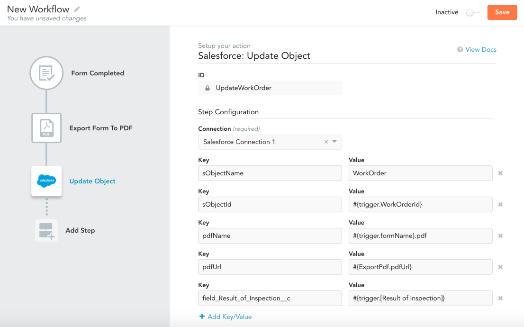Remove the sObjectId key/value row
Screen dimensions: 524x327
pos(500,204)
